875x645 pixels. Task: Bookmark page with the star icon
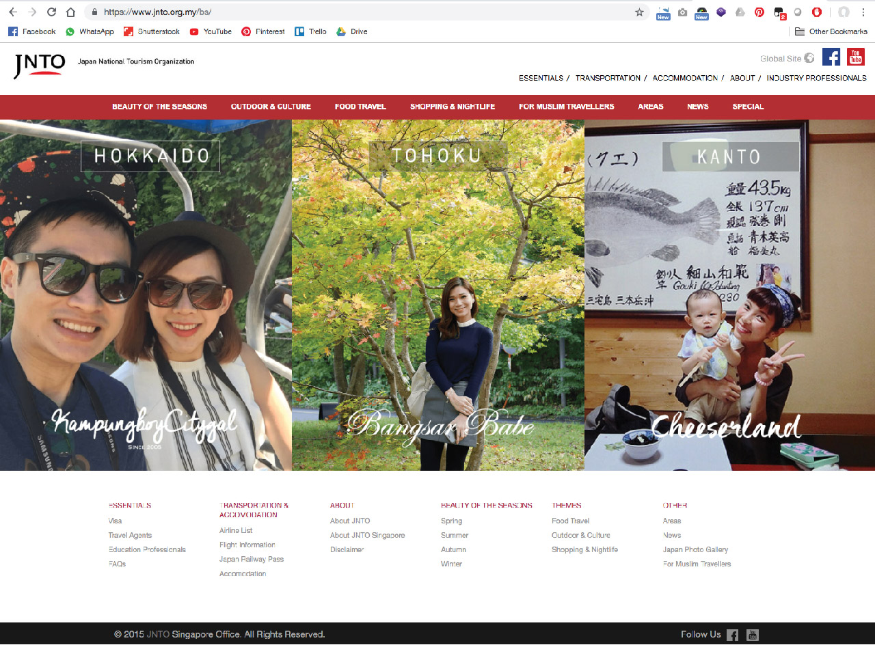[x=639, y=12]
